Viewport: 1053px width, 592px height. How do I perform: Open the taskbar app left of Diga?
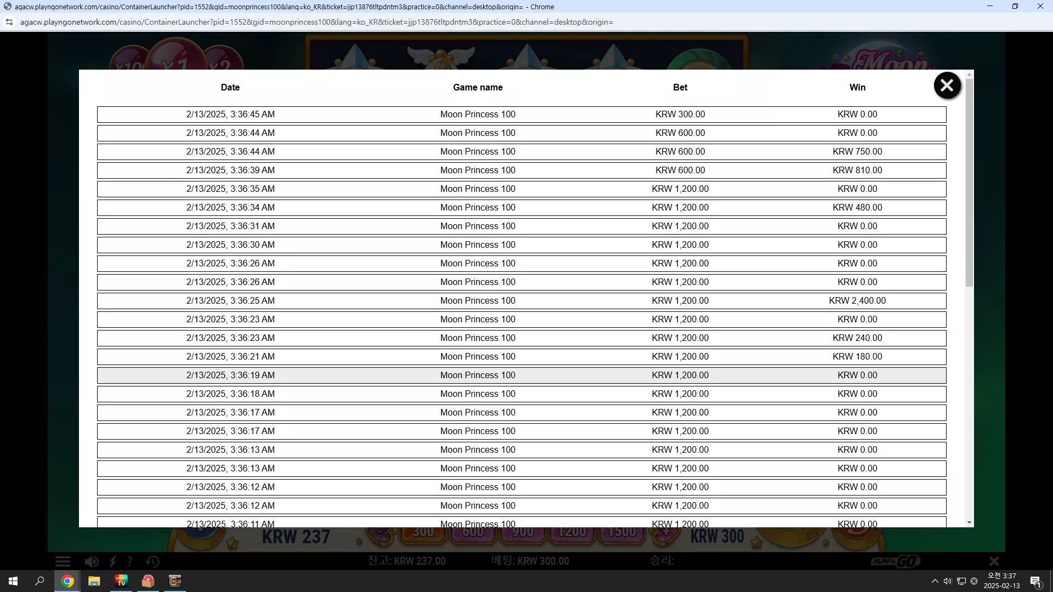click(148, 581)
